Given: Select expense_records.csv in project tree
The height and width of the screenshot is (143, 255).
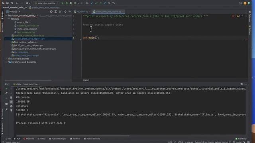Looking at the screenshot, I should pyautogui.click(x=28, y=25).
